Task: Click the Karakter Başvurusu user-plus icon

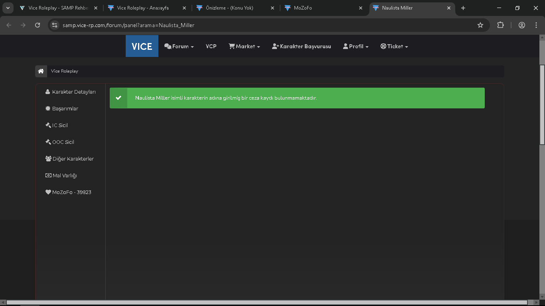Action: 275,46
